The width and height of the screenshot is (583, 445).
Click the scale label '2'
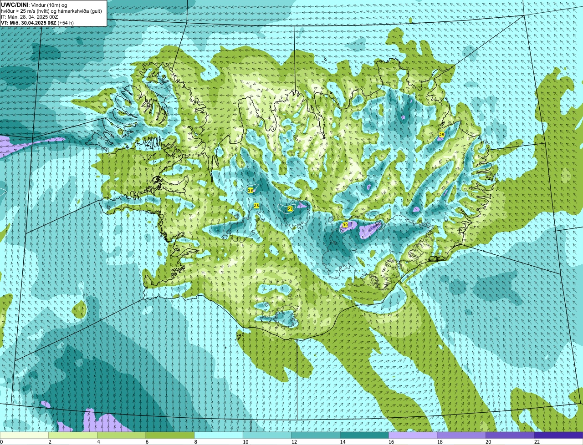[x=50, y=442]
